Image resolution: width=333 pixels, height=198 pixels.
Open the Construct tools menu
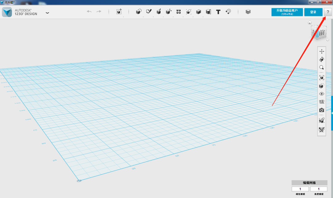159,11
